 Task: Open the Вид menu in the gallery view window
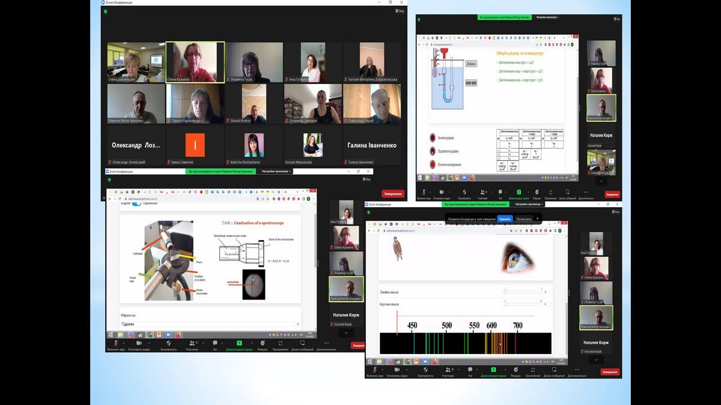click(400, 11)
